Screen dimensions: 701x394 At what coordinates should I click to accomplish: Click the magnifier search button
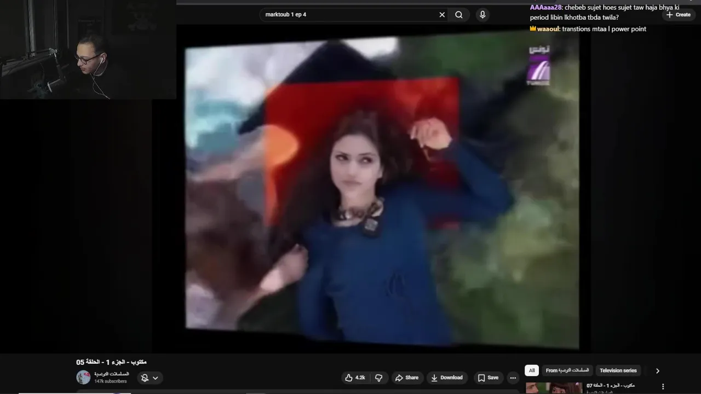pyautogui.click(x=459, y=15)
